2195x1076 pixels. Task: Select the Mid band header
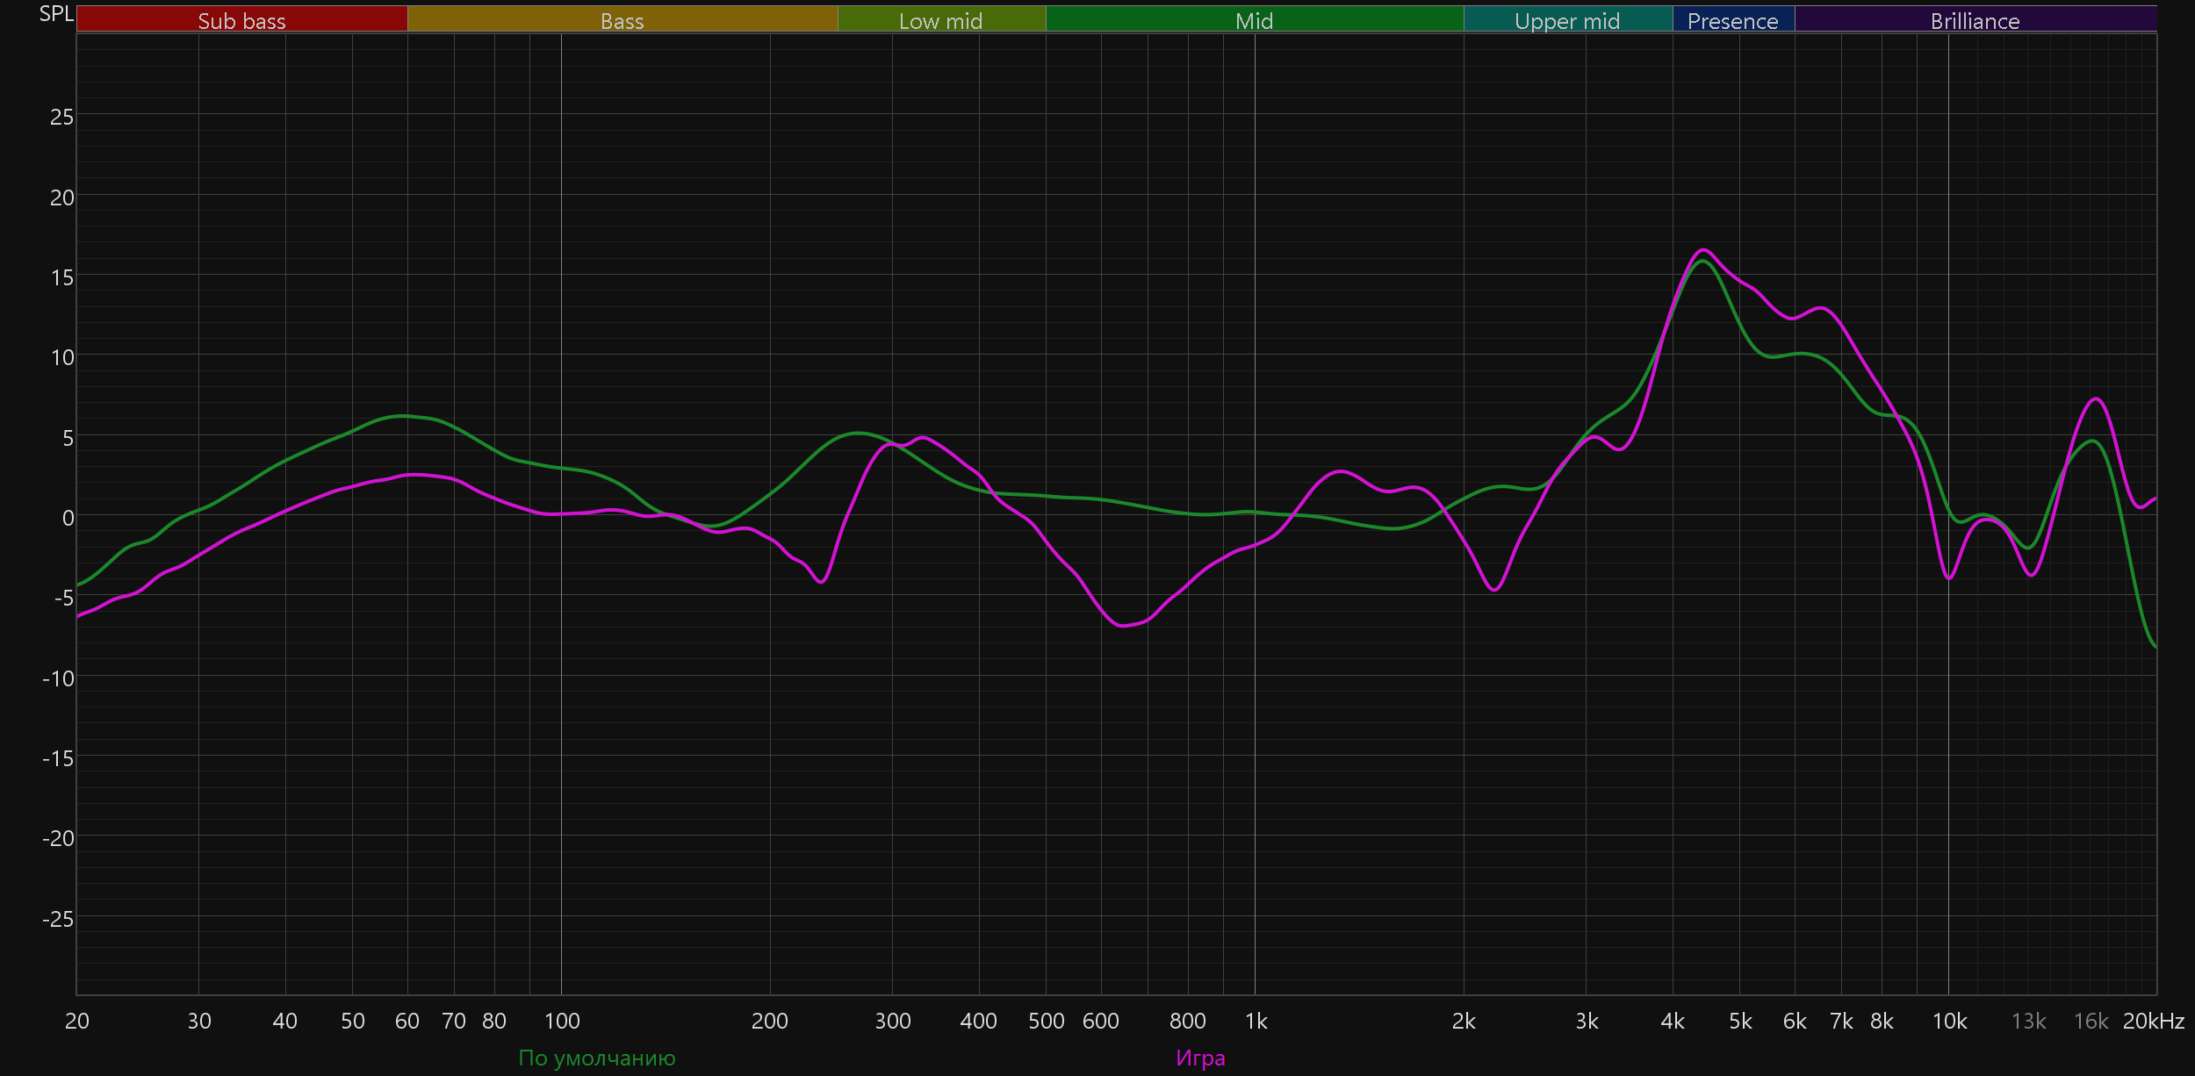[1254, 20]
